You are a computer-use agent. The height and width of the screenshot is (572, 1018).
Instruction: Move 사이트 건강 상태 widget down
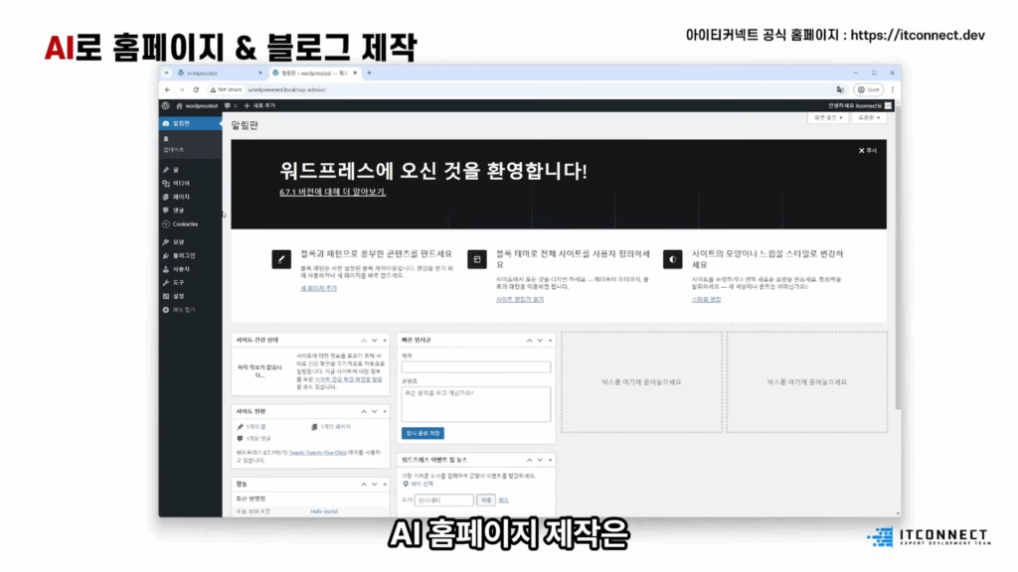click(374, 341)
